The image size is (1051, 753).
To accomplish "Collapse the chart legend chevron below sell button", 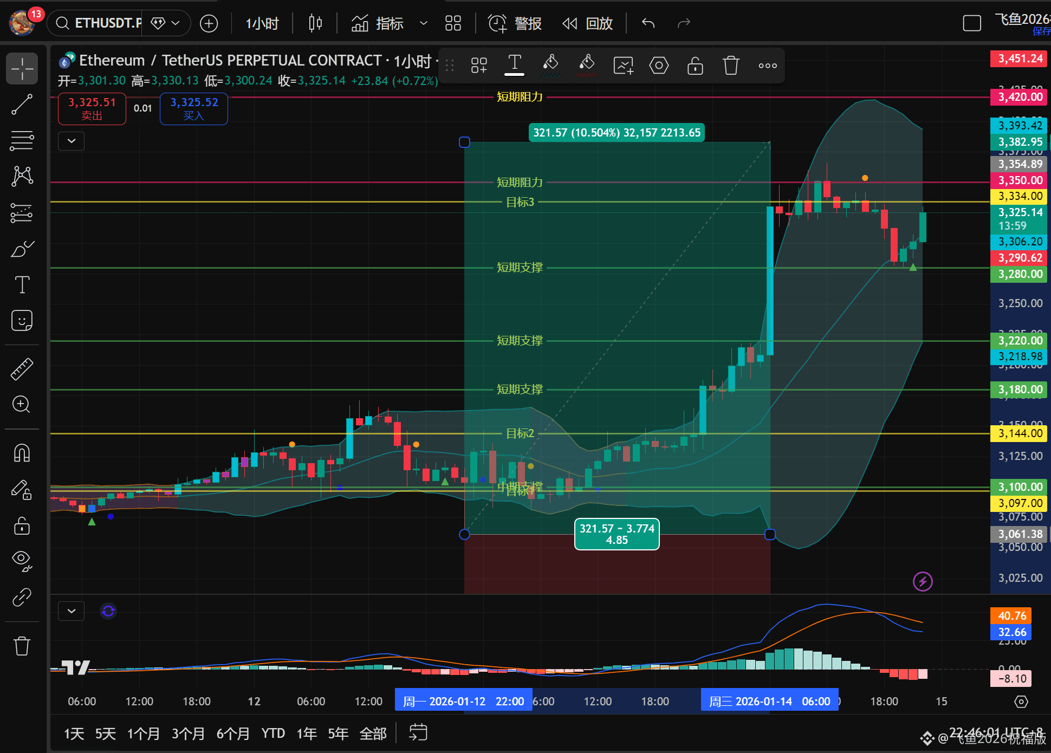I will 72,141.
